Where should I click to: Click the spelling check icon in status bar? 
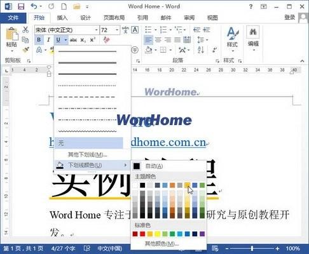pos(87,248)
